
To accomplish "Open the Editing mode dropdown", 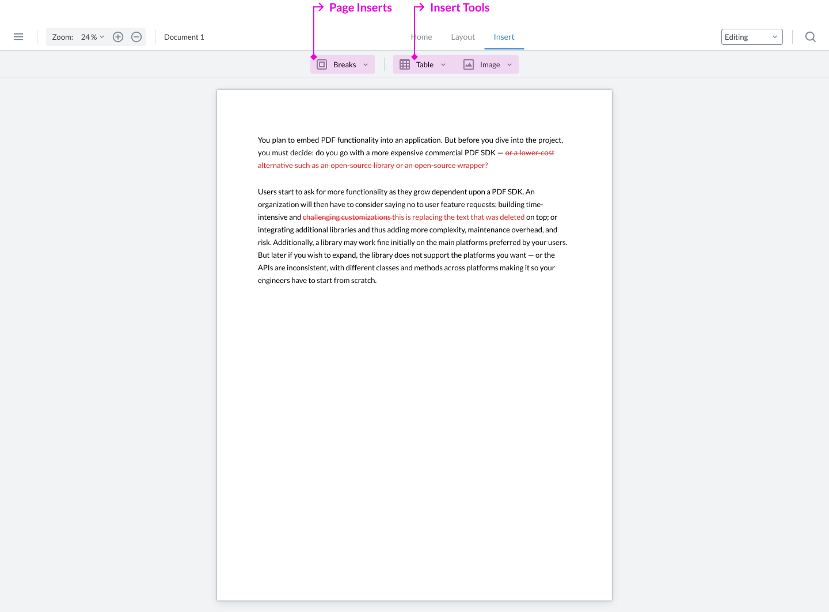I will pyautogui.click(x=752, y=37).
